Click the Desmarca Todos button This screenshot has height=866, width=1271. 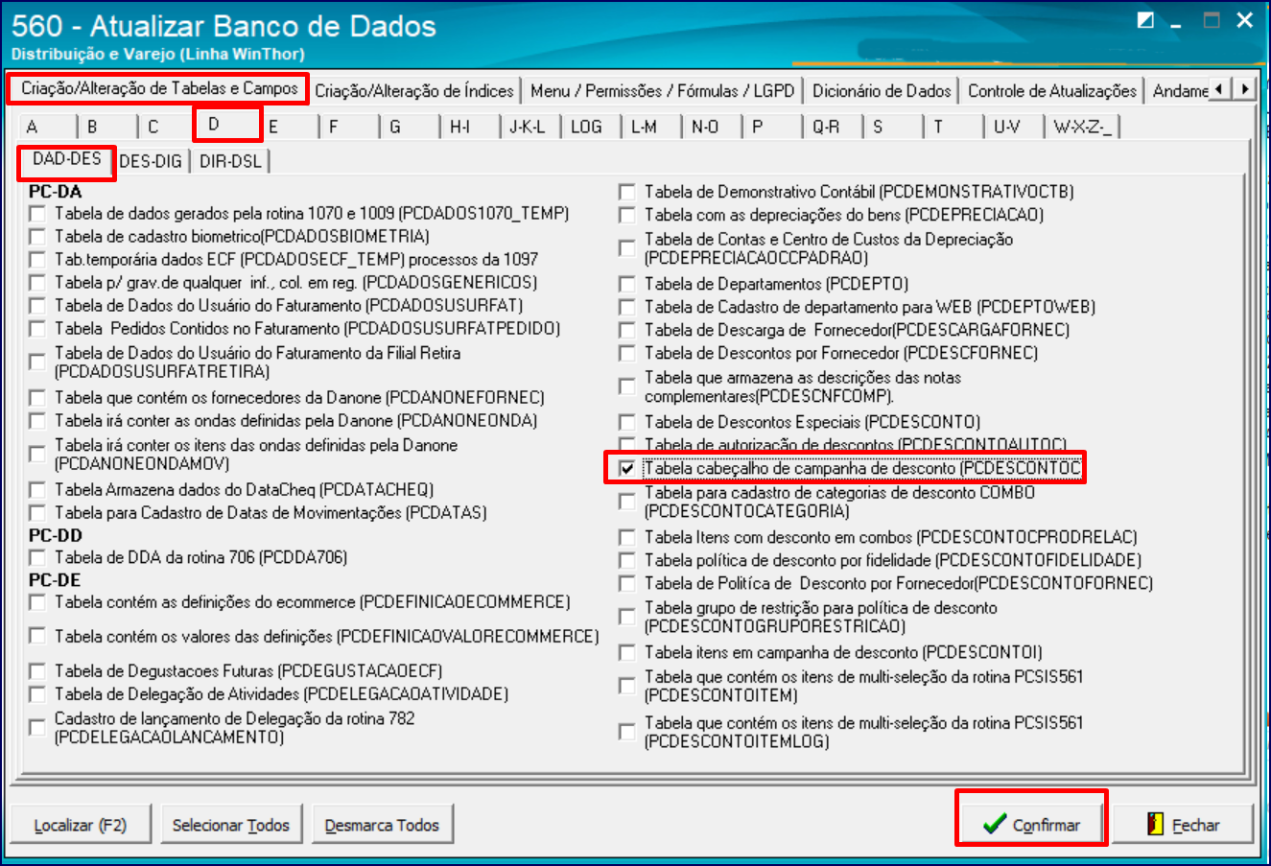pyautogui.click(x=382, y=825)
